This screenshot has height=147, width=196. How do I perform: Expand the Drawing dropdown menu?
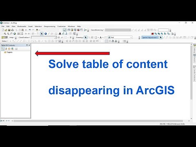point(80,37)
